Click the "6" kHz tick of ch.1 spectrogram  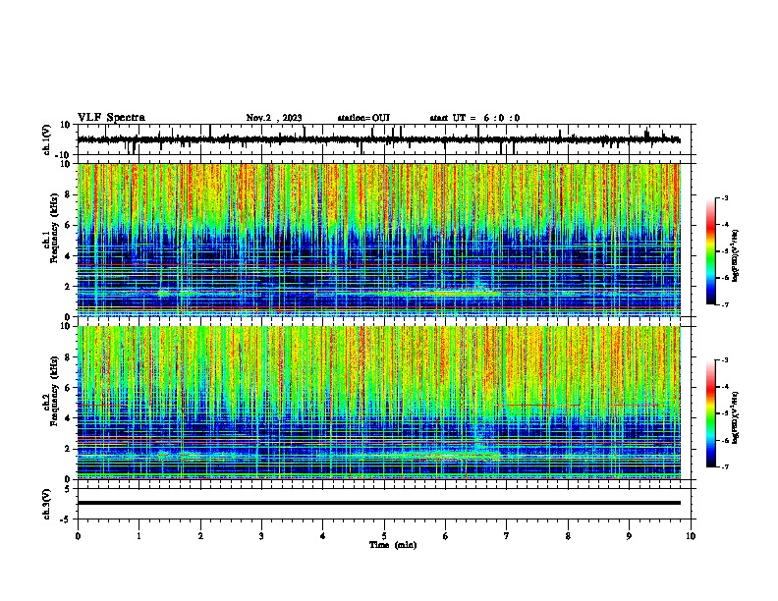pos(68,225)
